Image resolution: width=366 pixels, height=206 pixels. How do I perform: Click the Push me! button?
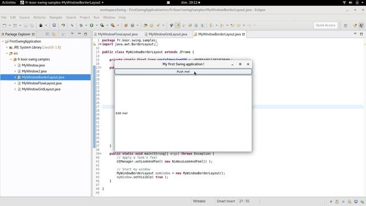pos(183,72)
